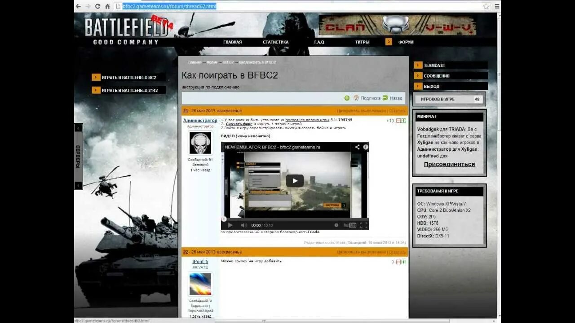Screen dimensions: 575x323
Task: Click the 'Как поиграть в BFBC2' breadcrumb link
Action: (x=257, y=62)
